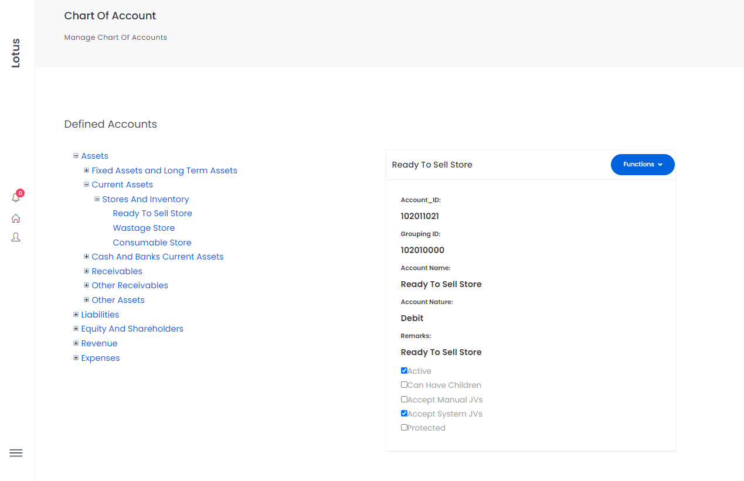
Task: Select the Wastage Store account
Action: 144,228
